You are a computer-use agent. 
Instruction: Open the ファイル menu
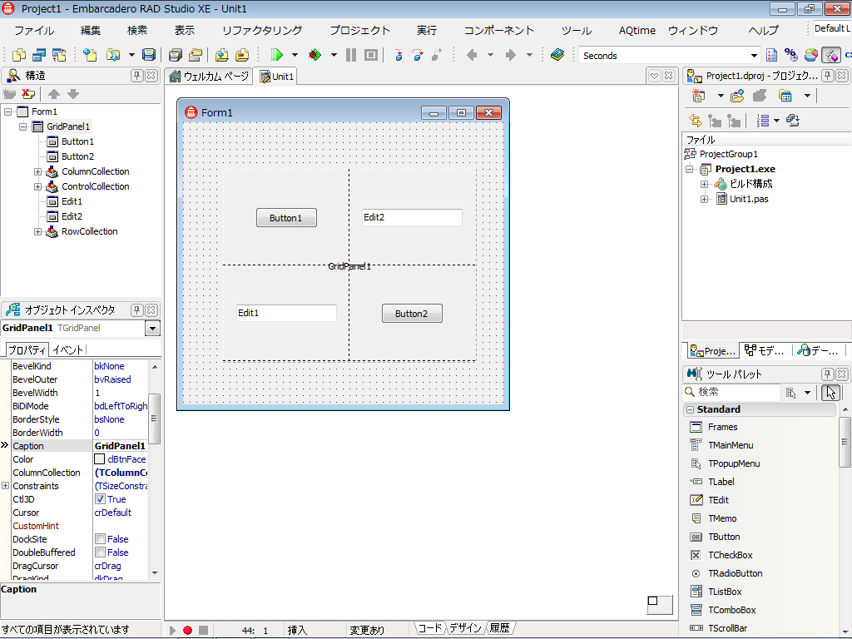tap(33, 31)
